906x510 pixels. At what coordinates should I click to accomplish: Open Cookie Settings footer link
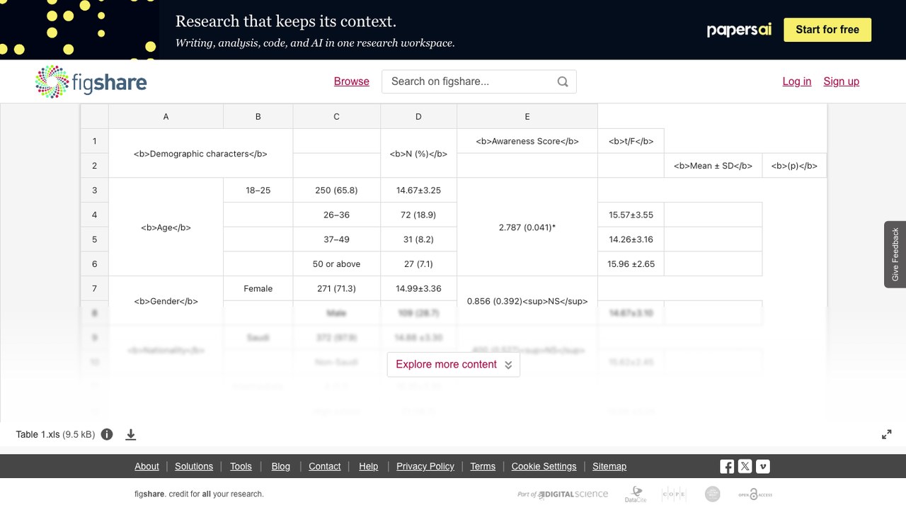(x=544, y=466)
